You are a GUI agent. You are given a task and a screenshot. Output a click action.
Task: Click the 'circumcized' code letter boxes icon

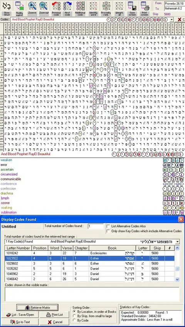coord(173,174)
